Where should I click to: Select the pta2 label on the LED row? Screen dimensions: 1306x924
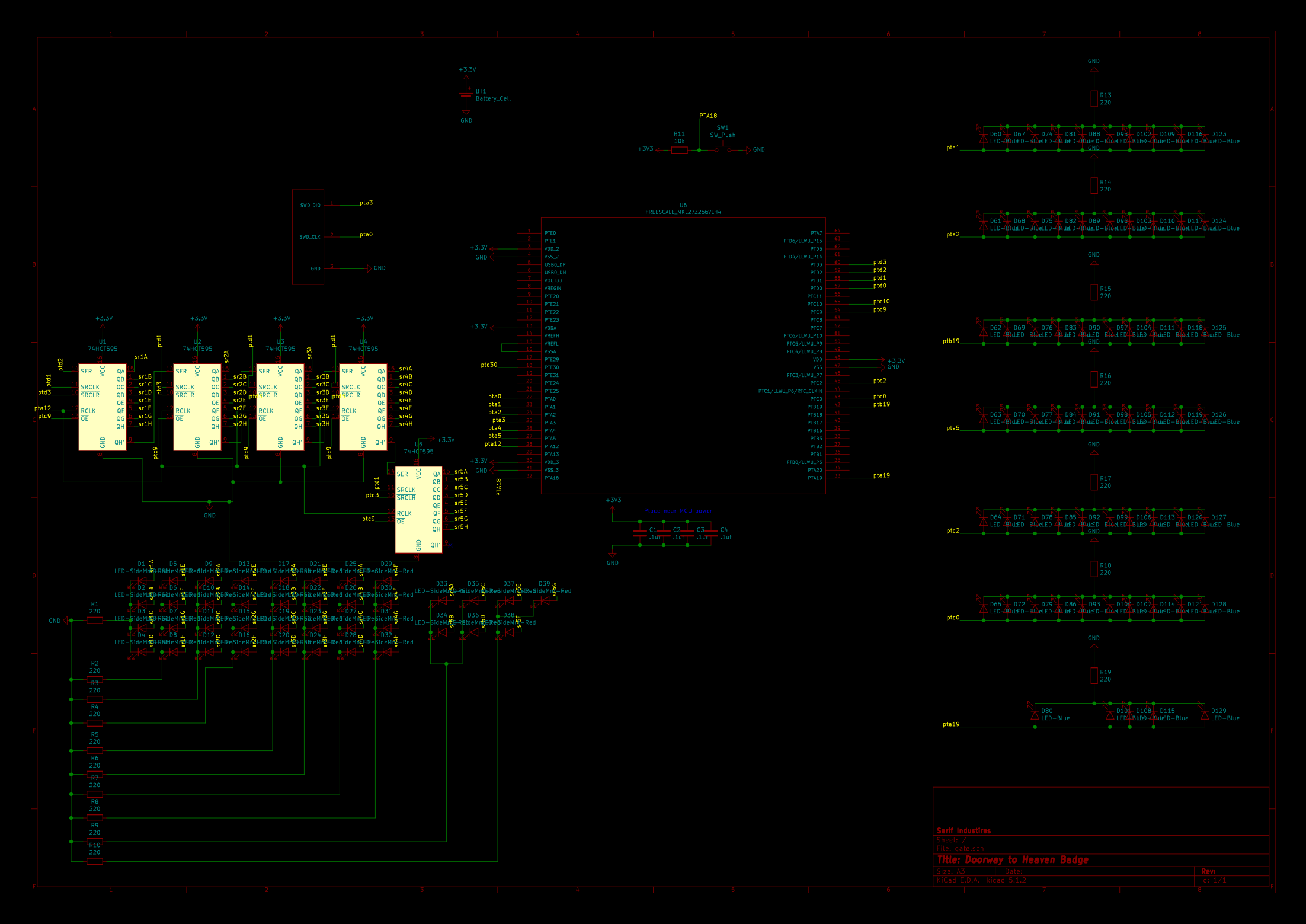click(x=952, y=234)
